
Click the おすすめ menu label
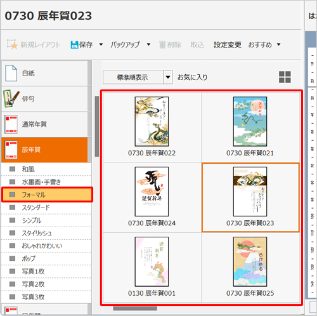(260, 44)
